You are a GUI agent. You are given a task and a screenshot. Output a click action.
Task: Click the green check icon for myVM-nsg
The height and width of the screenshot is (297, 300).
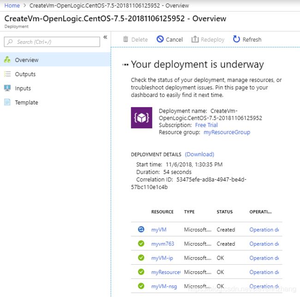[141, 286]
